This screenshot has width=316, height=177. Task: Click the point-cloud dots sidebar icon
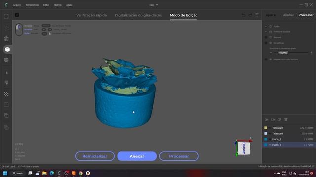point(6,28)
